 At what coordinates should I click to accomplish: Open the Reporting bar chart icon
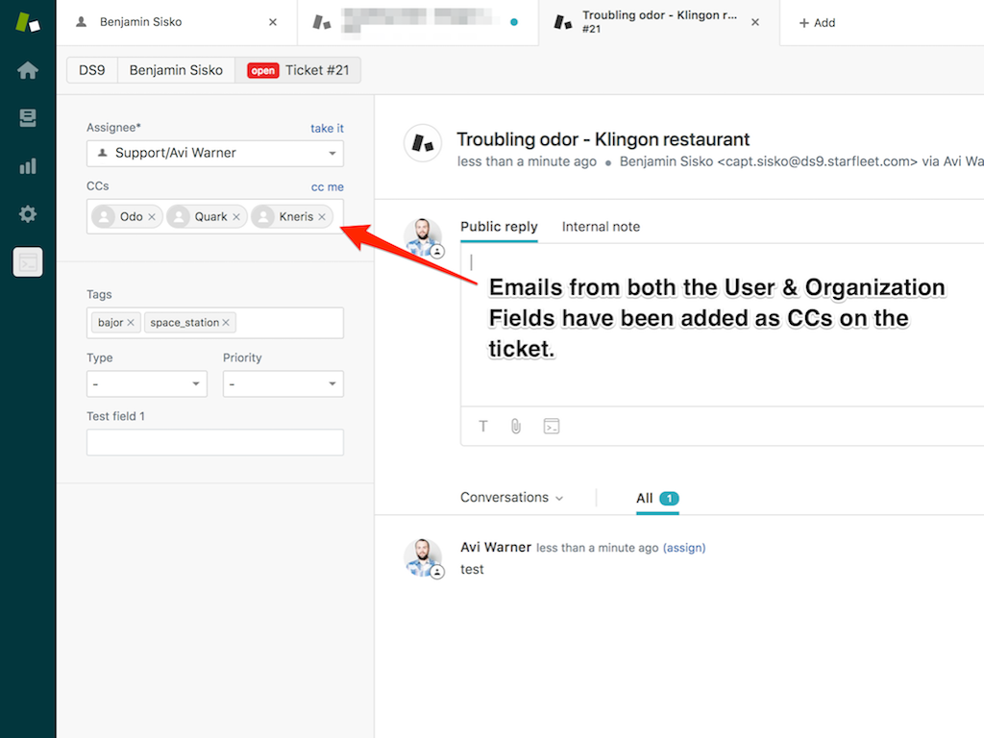pyautogui.click(x=28, y=166)
